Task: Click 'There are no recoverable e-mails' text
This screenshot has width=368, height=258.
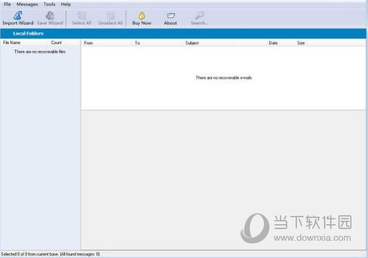Action: pyautogui.click(x=224, y=77)
